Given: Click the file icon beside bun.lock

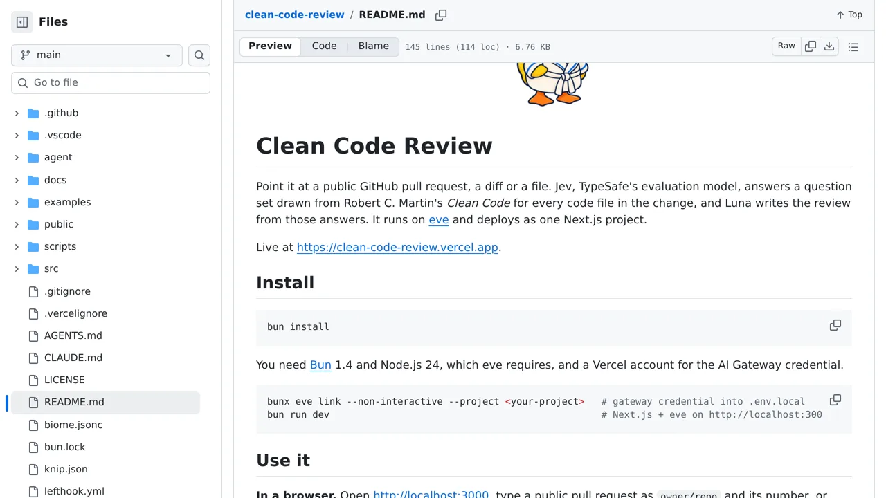Looking at the screenshot, I should click(x=33, y=447).
